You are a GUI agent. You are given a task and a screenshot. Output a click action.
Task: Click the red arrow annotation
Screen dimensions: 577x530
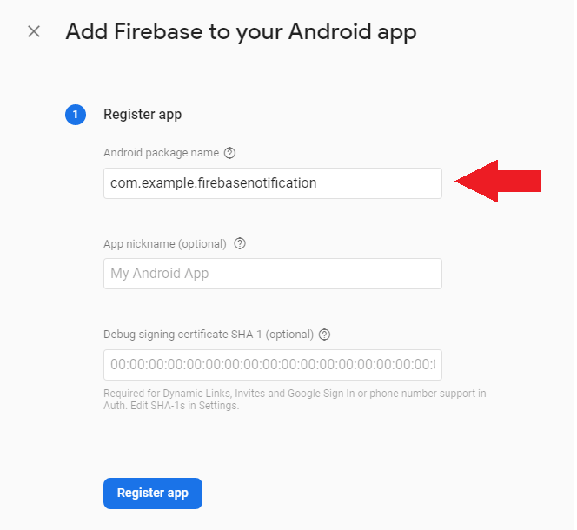click(x=498, y=182)
